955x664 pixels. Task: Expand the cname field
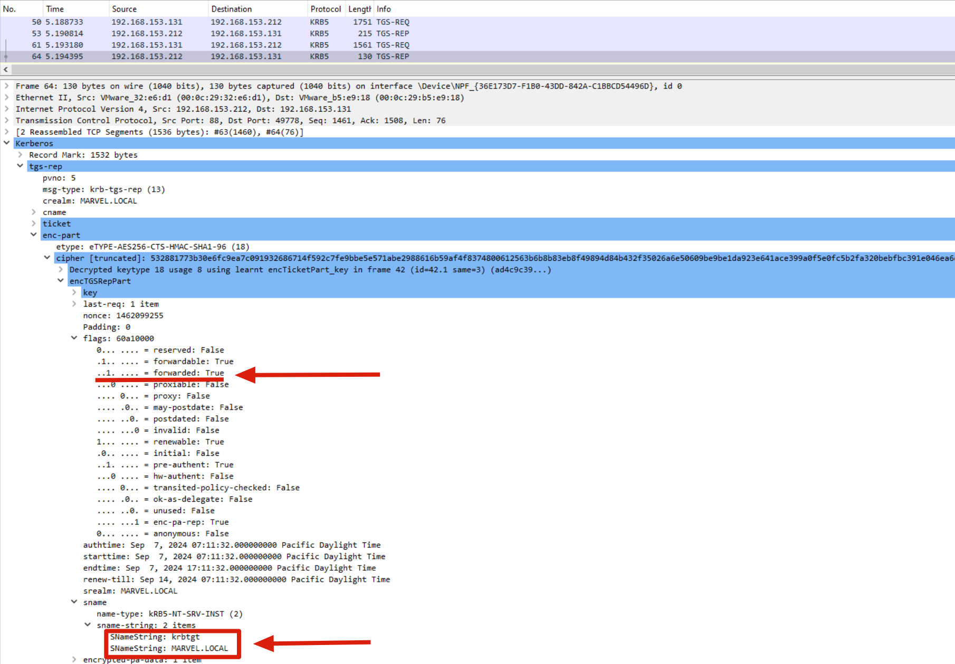(34, 212)
